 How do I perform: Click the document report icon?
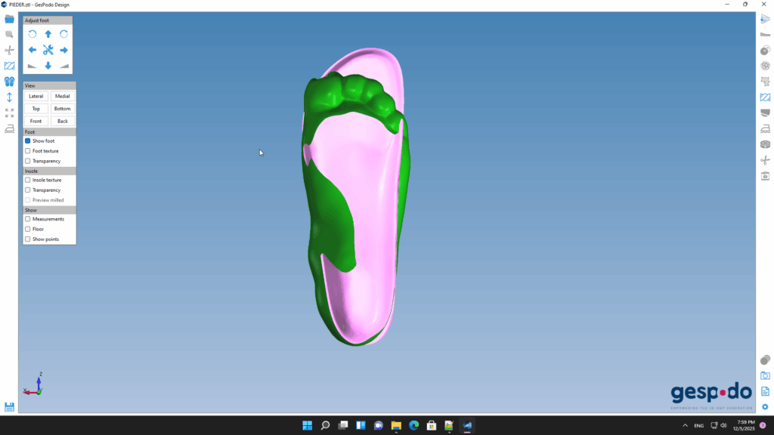[x=765, y=391]
